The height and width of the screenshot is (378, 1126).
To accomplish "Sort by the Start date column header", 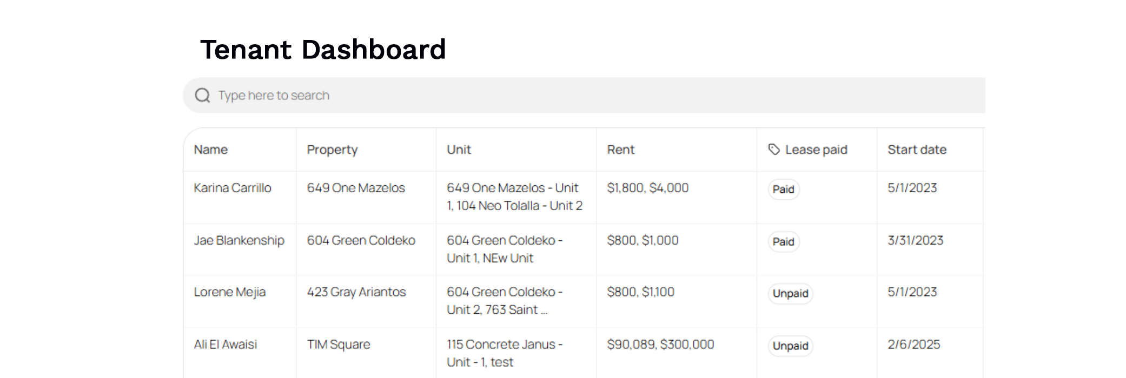I will point(917,150).
